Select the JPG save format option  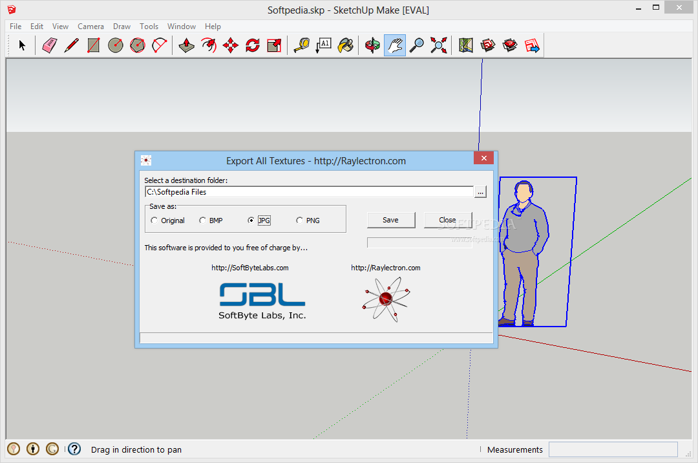coord(259,221)
